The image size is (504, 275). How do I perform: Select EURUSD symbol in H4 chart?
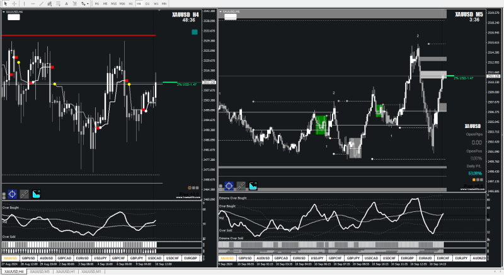tap(83, 258)
